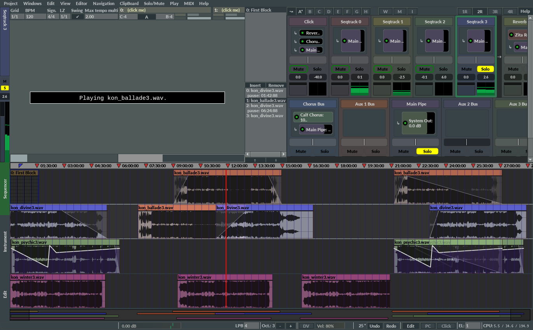Turn off Solo on Seqtrack 3
This screenshot has width=533, height=330.
pos(485,69)
